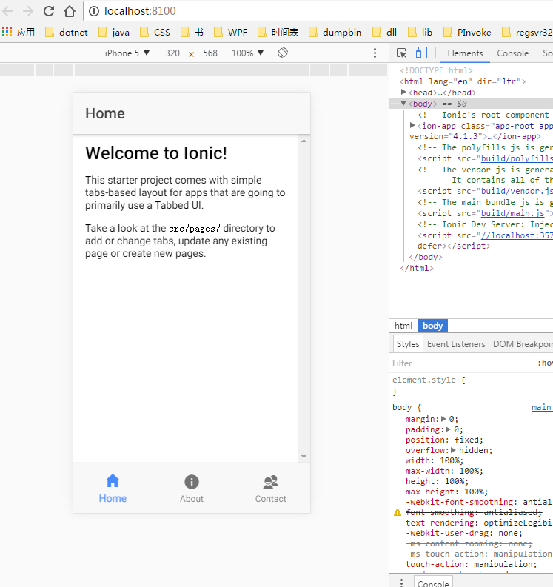Image resolution: width=553 pixels, height=587 pixels.
Task: Expand the margin shorthand property
Action: click(x=443, y=419)
